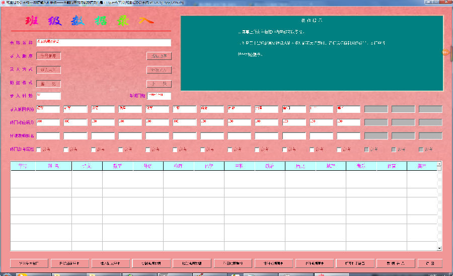Edit the 语文 subject name field

coord(48,109)
